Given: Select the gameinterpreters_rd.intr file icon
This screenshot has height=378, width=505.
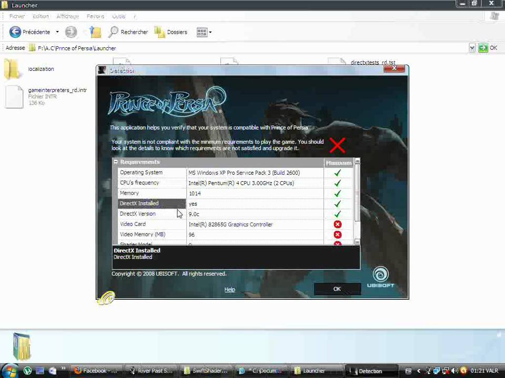Looking at the screenshot, I should [x=14, y=97].
